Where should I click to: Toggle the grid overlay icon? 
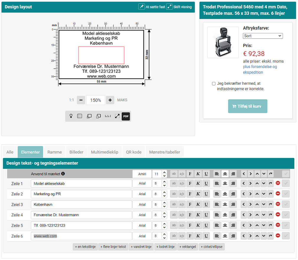click(x=80, y=116)
